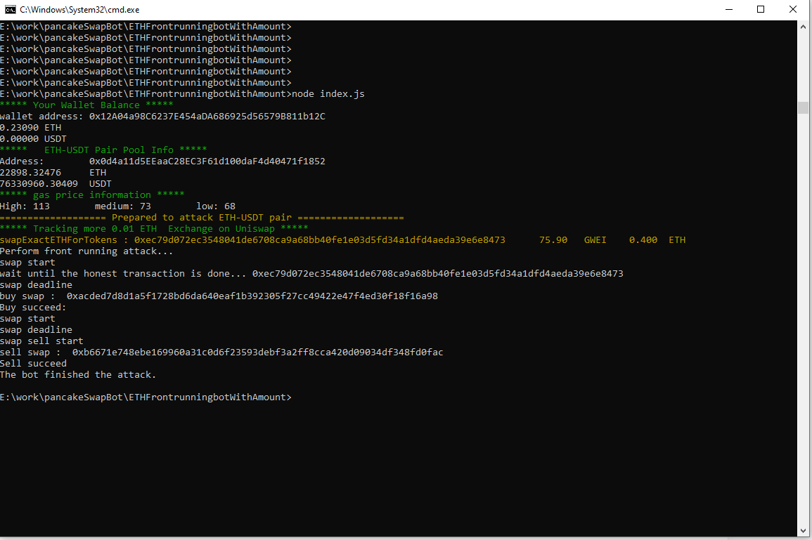Click the cmd.exe title bar path text

tap(79, 10)
